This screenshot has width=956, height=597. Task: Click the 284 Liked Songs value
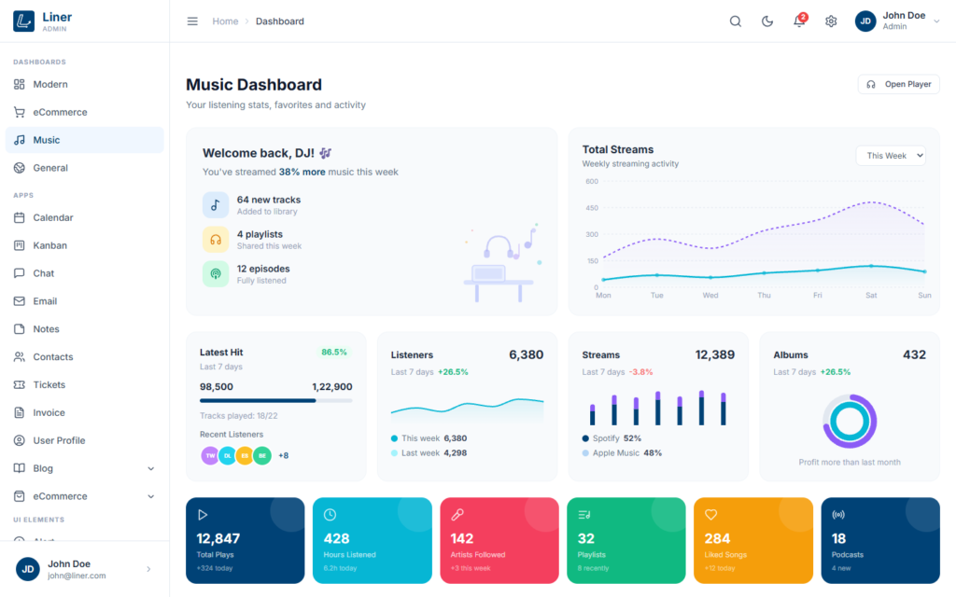point(717,538)
